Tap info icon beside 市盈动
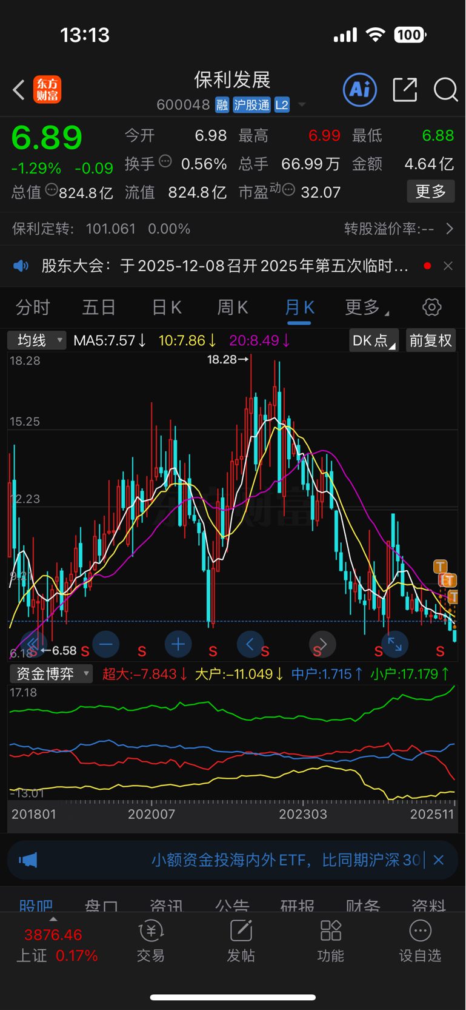 288,190
